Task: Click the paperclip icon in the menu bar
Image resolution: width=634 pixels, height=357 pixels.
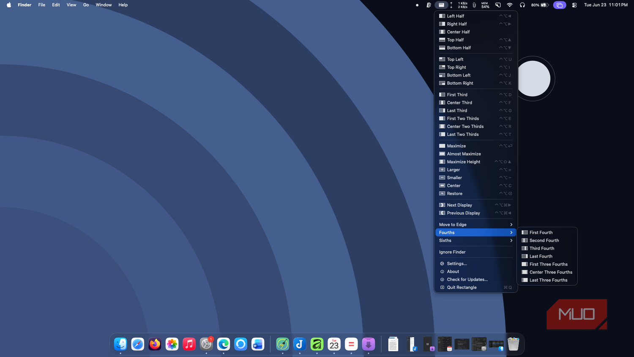Action: click(x=474, y=5)
